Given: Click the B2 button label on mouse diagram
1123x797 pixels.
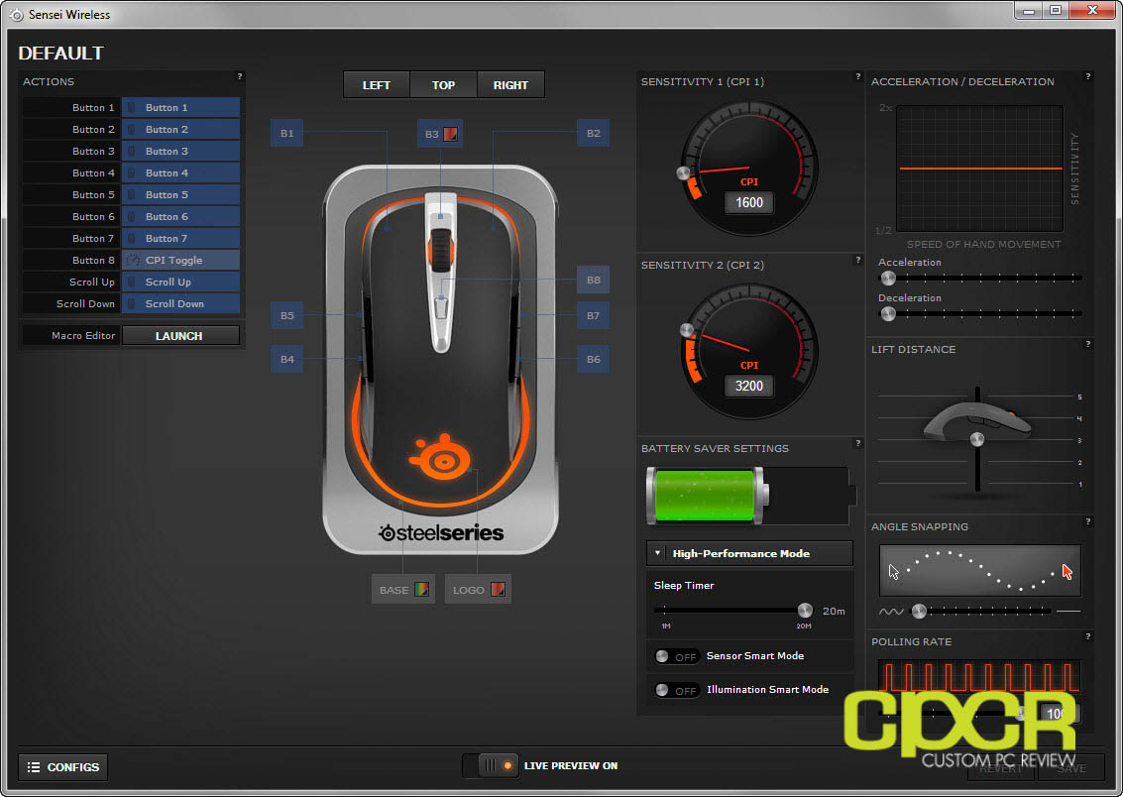Looking at the screenshot, I should pos(593,133).
